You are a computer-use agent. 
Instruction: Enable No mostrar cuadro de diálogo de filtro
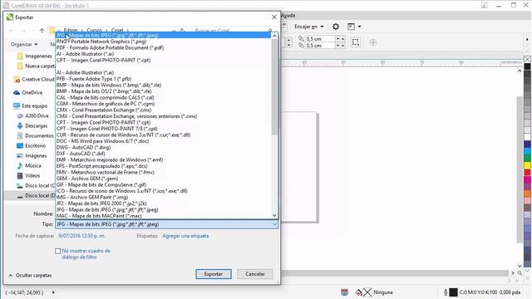57,251
